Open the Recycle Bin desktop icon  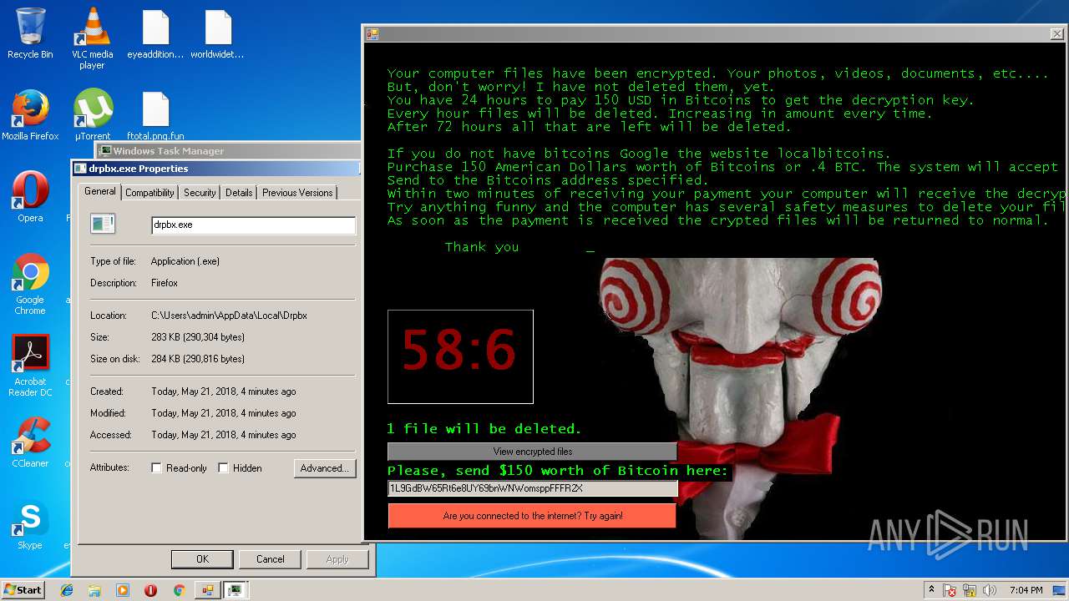30,33
